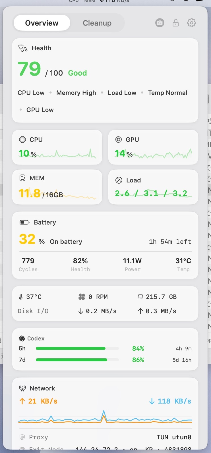The image size is (211, 453).
Task: Click the Codex 7d usage bar
Action: click(x=77, y=360)
